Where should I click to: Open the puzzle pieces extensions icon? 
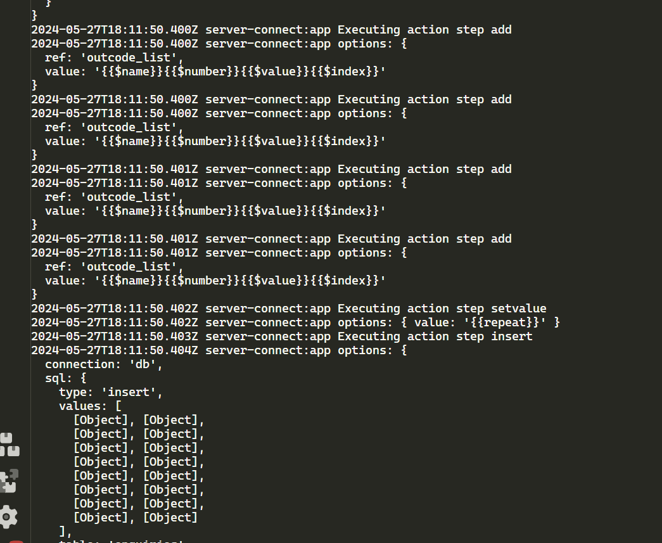click(x=10, y=480)
